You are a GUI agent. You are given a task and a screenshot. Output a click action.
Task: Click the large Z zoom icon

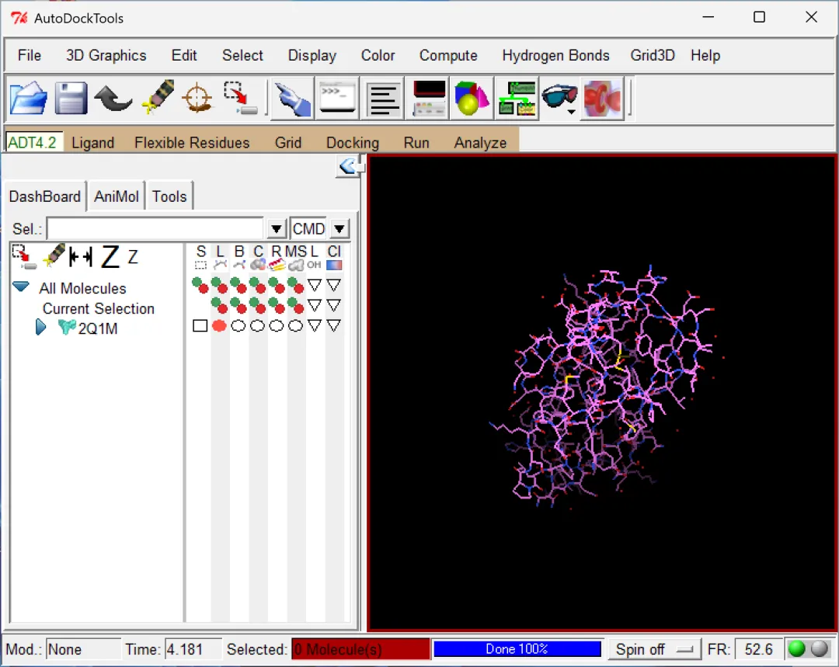tap(110, 257)
